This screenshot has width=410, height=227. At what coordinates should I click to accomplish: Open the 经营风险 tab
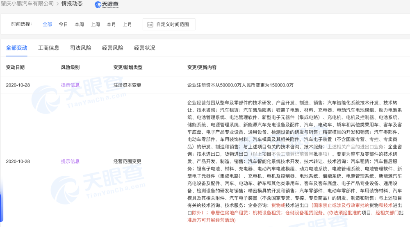click(x=112, y=48)
